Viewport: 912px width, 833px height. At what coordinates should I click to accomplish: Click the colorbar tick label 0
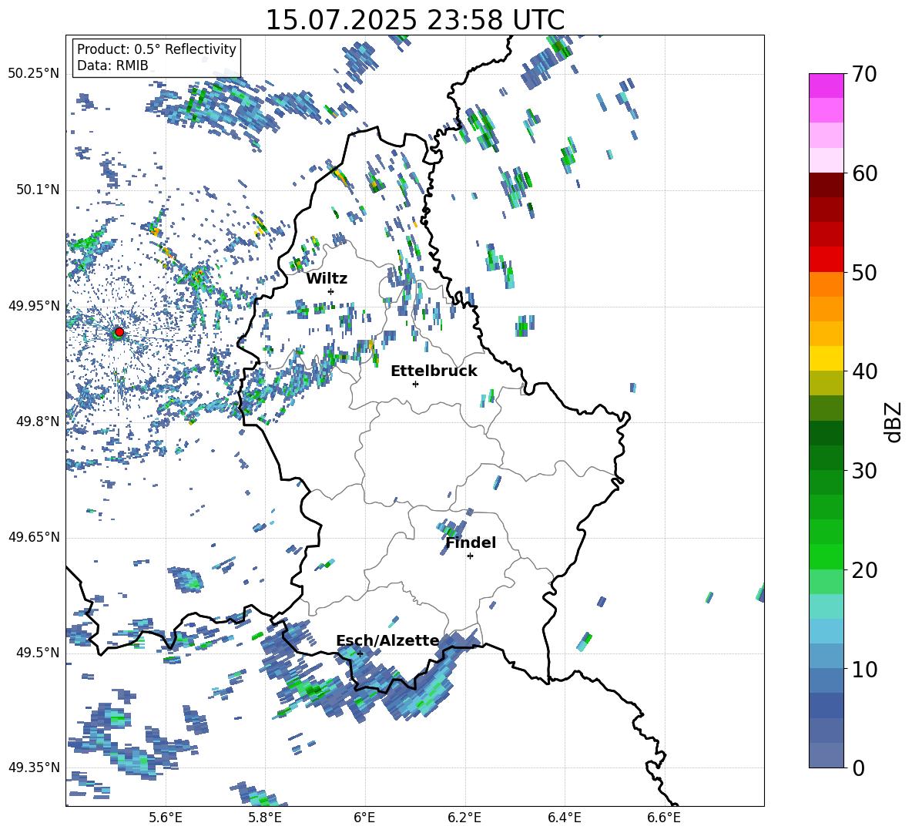(x=858, y=768)
